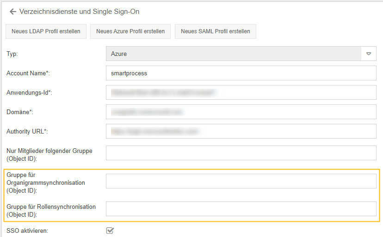Click the Verzeichnisdienste und Single Sign-On heading
Viewport: 383px width, 237px height.
pyautogui.click(x=79, y=12)
